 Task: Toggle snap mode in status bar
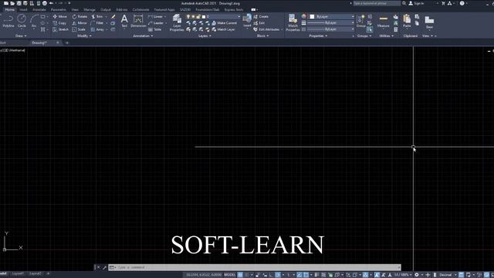coord(247,275)
